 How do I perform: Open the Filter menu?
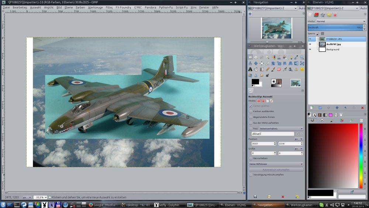[109, 7]
